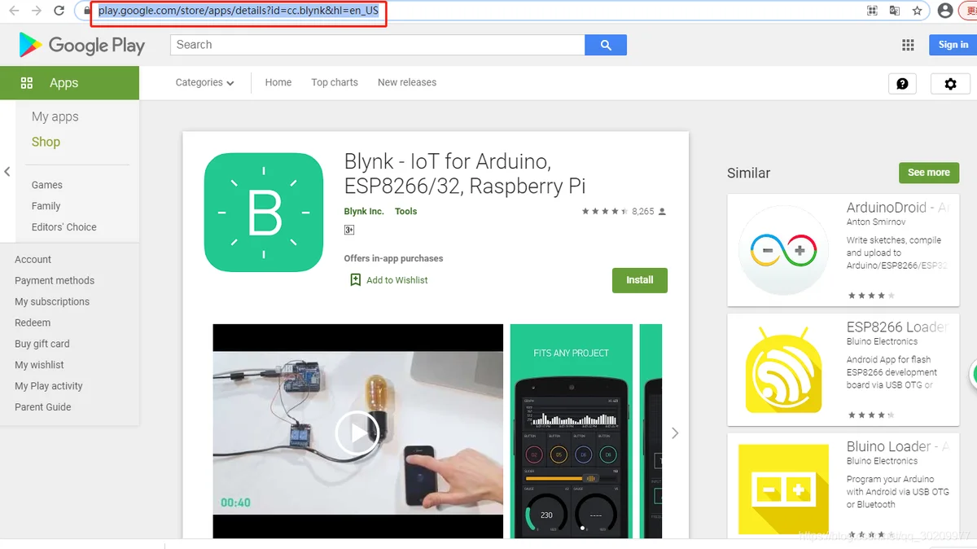
Task: Click the Tools category link
Action: [x=406, y=211]
